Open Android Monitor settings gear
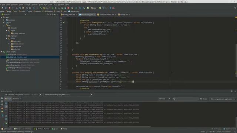 [232, 91]
